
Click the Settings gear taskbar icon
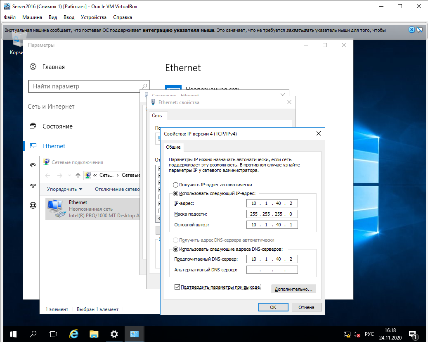tap(114, 334)
